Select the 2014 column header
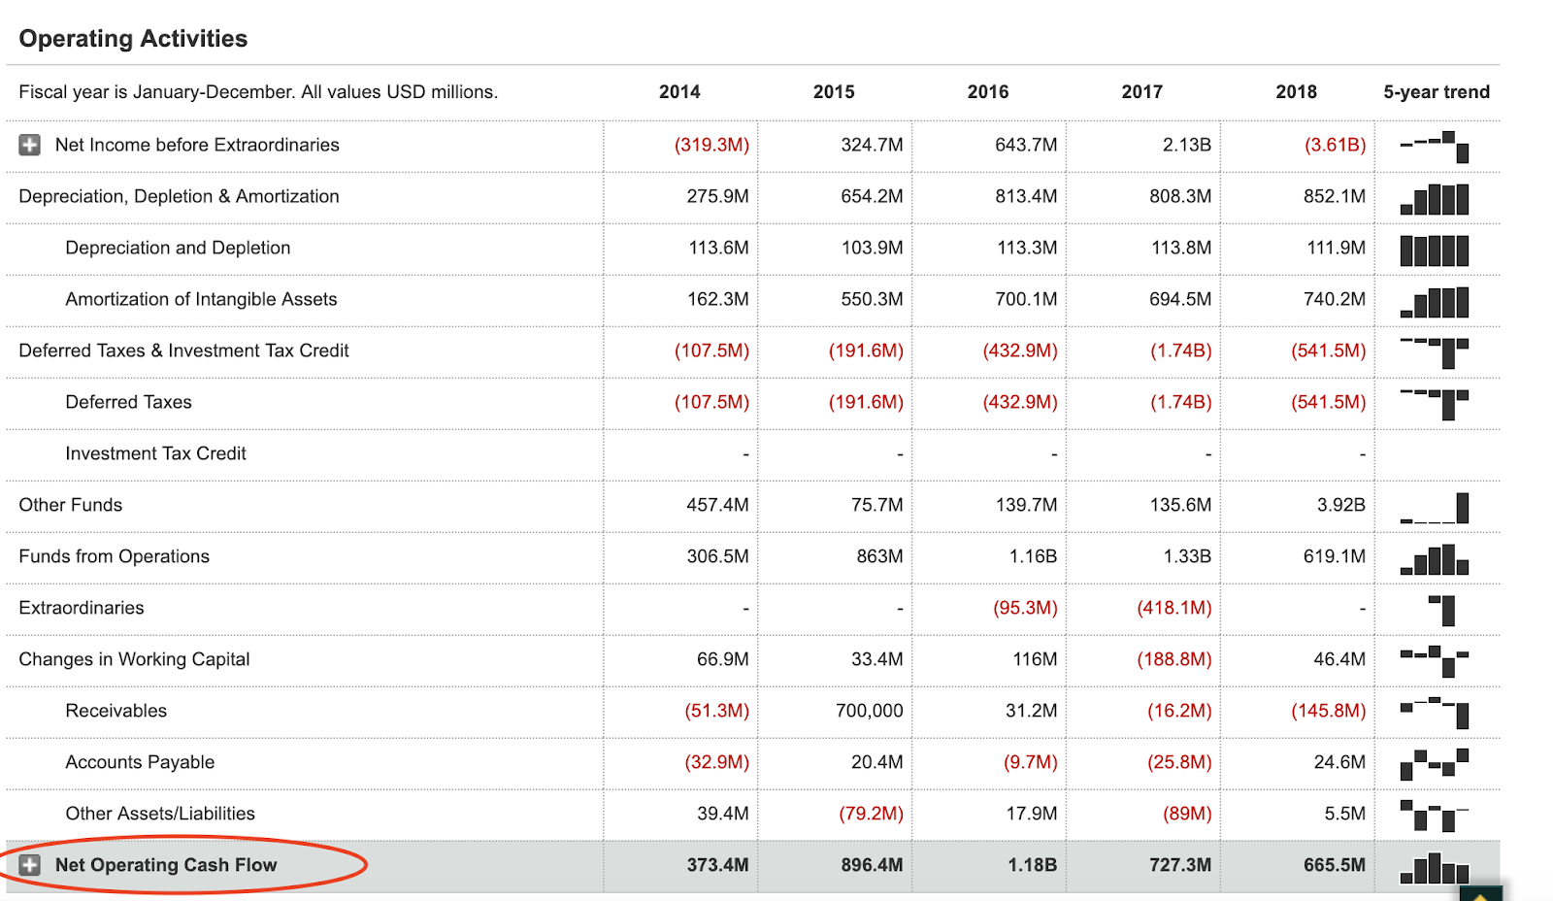 tap(679, 92)
